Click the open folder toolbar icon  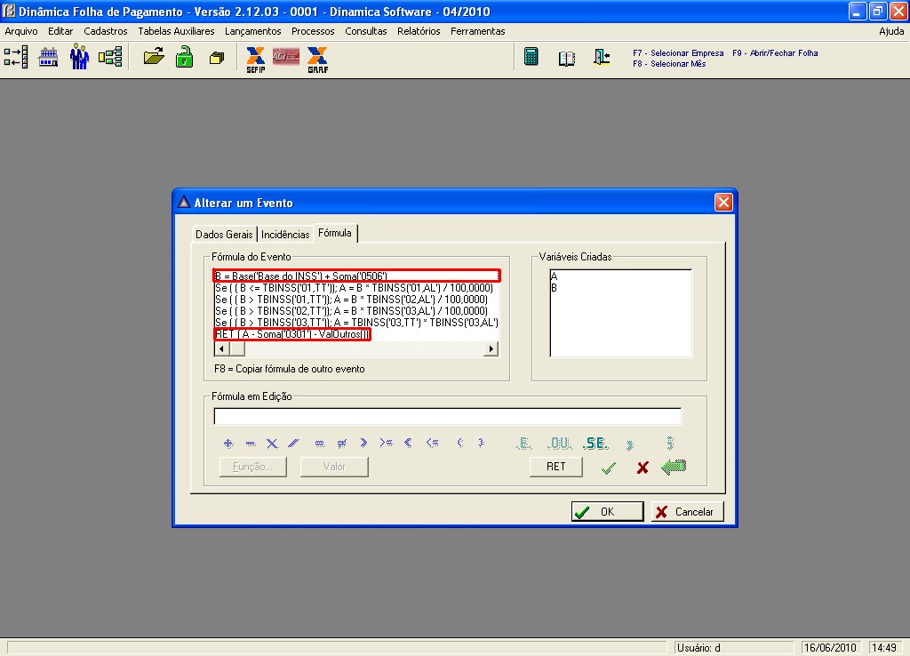pos(154,57)
